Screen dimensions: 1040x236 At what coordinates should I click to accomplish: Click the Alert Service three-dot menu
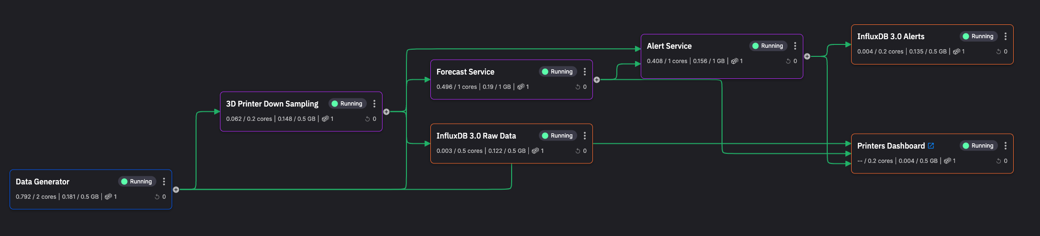(795, 46)
